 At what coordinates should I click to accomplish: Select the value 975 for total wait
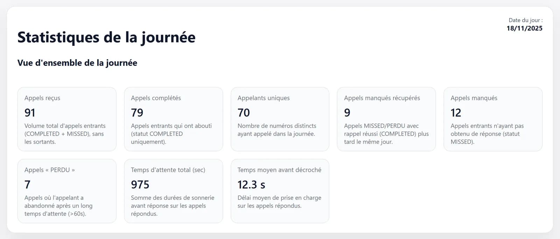click(140, 184)
